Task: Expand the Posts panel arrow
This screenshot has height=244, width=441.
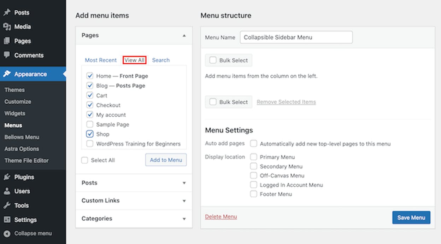Action: pos(184,183)
